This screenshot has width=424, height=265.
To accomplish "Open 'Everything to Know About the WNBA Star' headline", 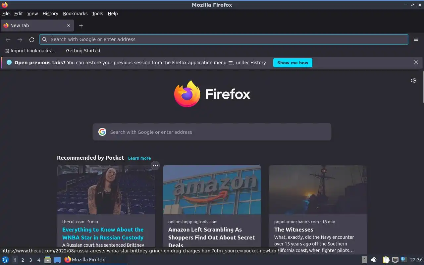I will 103,234.
